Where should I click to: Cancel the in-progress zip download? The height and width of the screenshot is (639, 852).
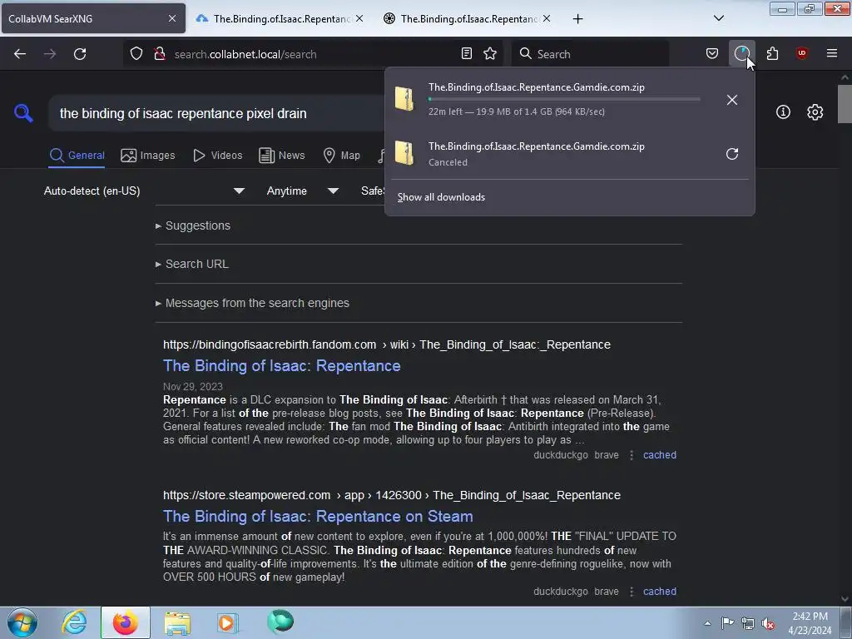coord(732,100)
